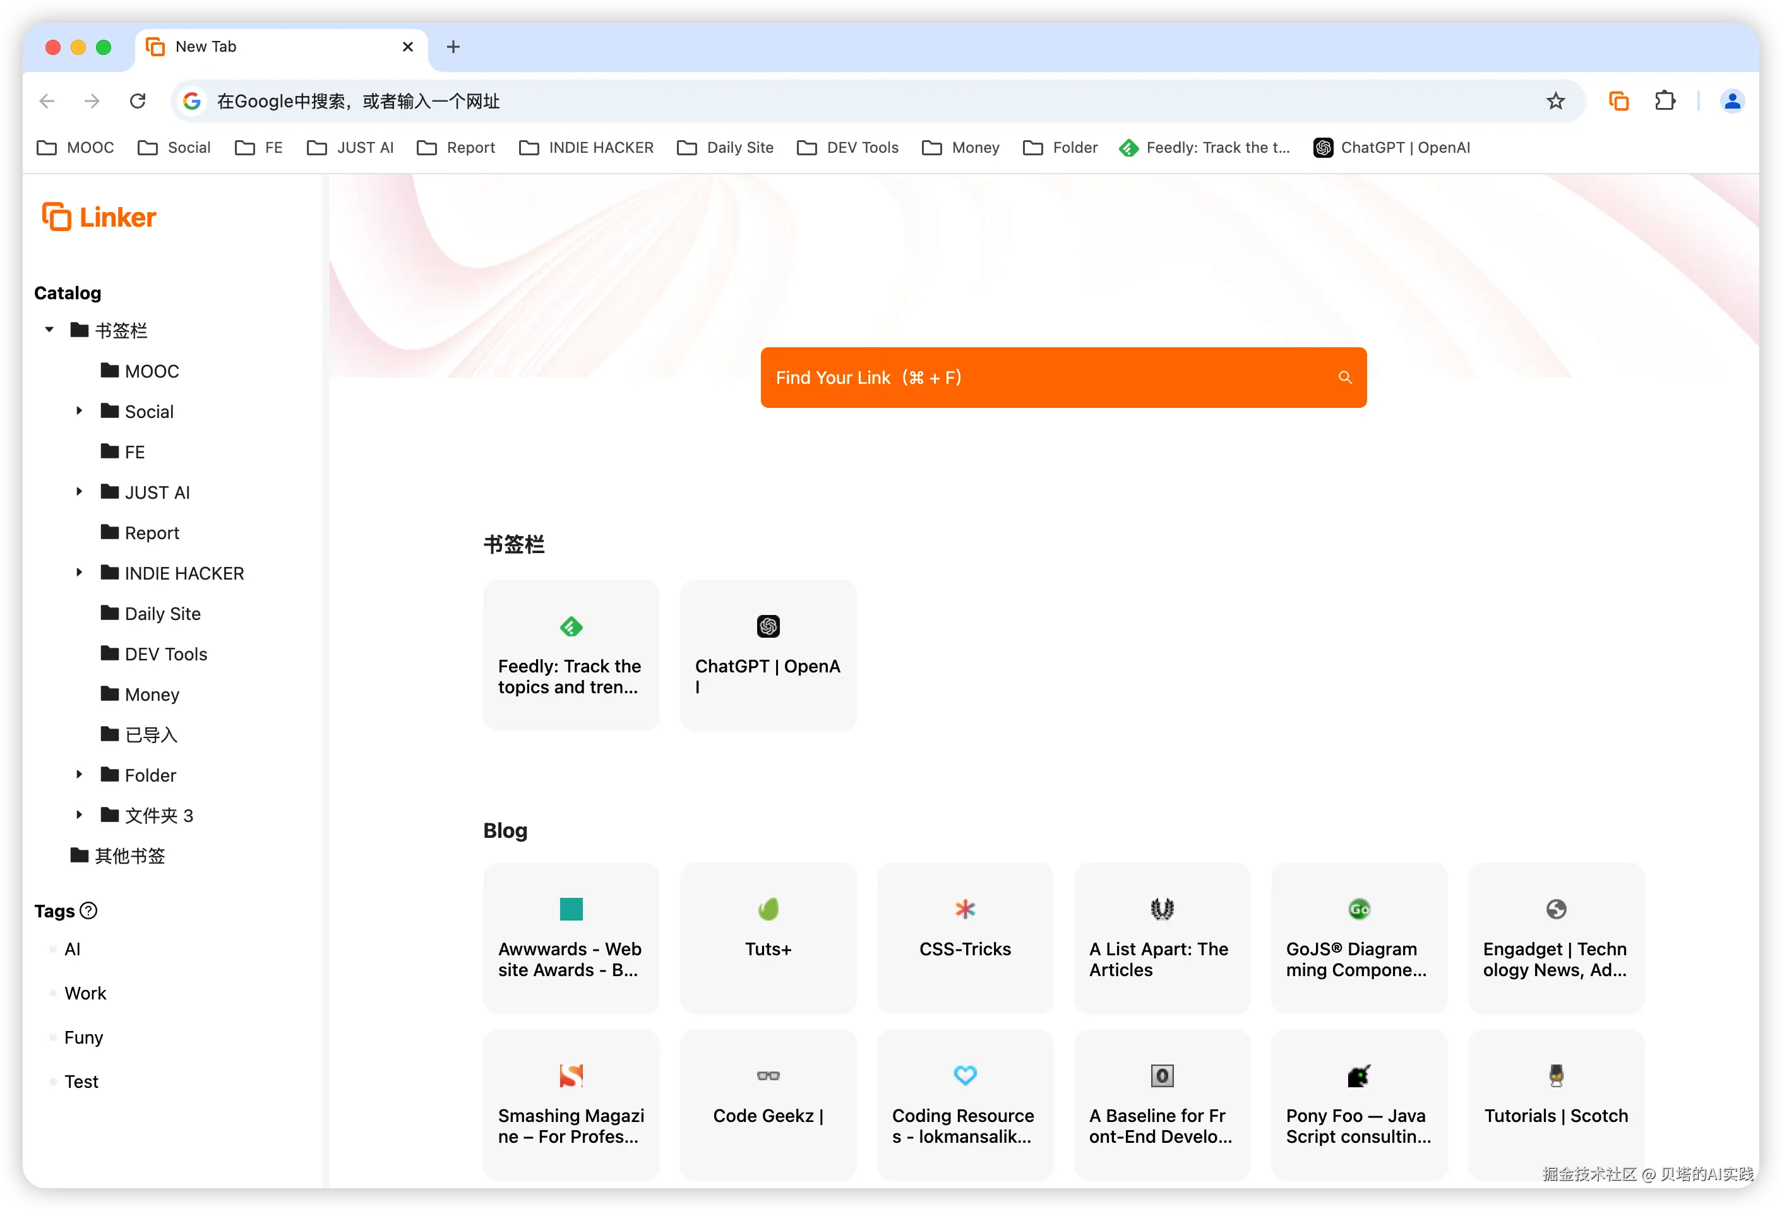Bookmark this page with star icon

coord(1555,101)
